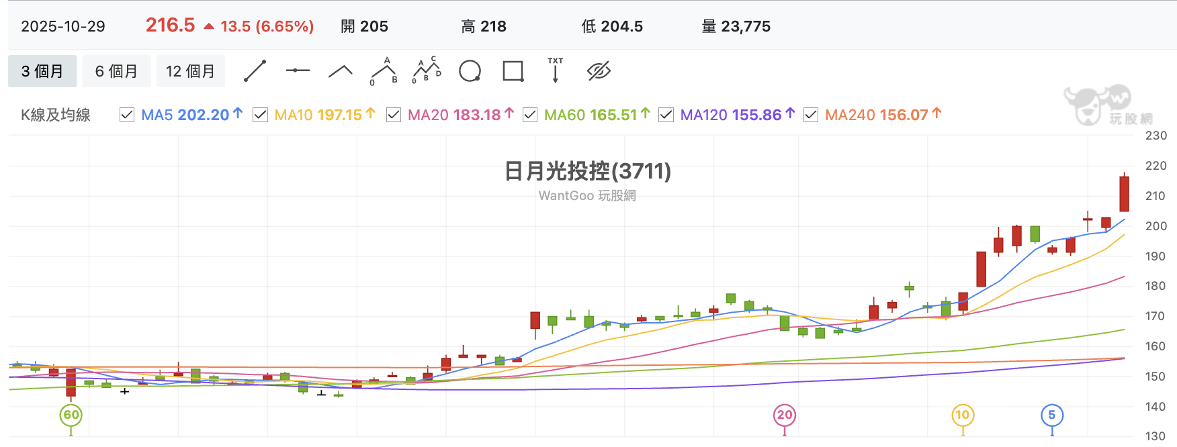Activate the TXT text annotation tool
Viewport: 1177px width, 447px height.
[556, 70]
